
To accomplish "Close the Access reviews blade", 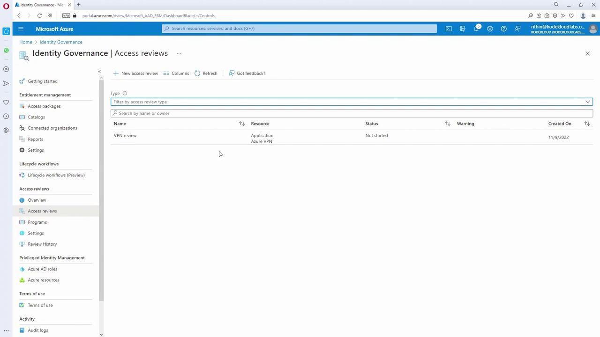I will [587, 53].
